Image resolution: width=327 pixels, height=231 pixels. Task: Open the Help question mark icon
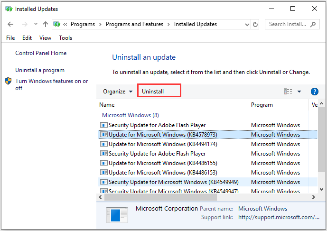coord(314,92)
